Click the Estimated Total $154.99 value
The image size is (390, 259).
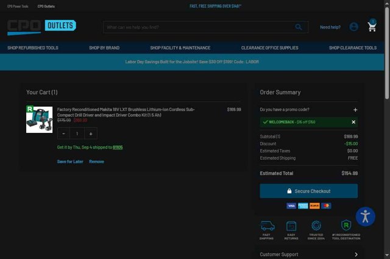coord(349,173)
